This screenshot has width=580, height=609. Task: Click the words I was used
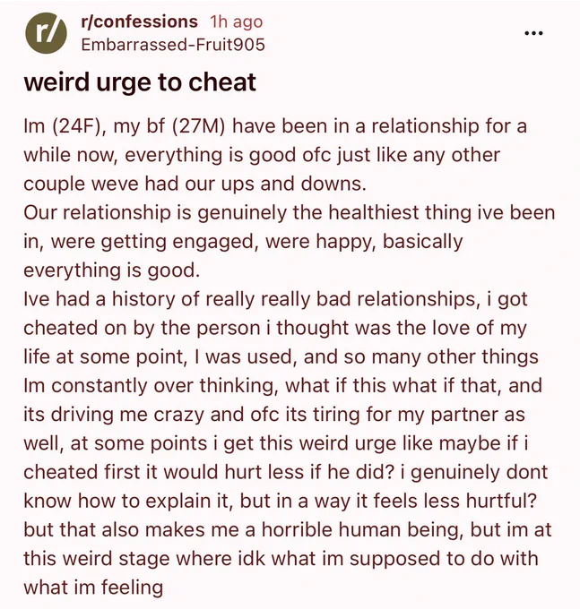click(245, 356)
